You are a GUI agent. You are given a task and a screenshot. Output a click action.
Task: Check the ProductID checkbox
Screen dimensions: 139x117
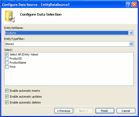(x=7, y=58)
